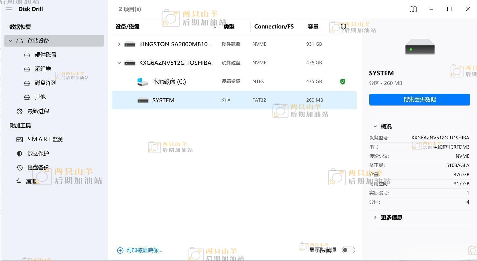Click the green shield on 本地磁盘 (C:)
The image size is (477, 261).
tap(343, 81)
